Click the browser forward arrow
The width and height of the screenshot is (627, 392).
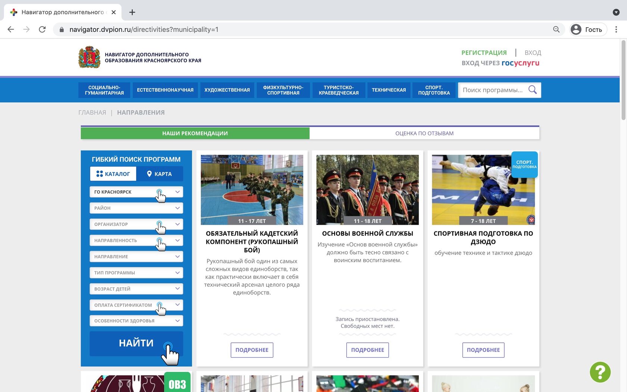[26, 29]
